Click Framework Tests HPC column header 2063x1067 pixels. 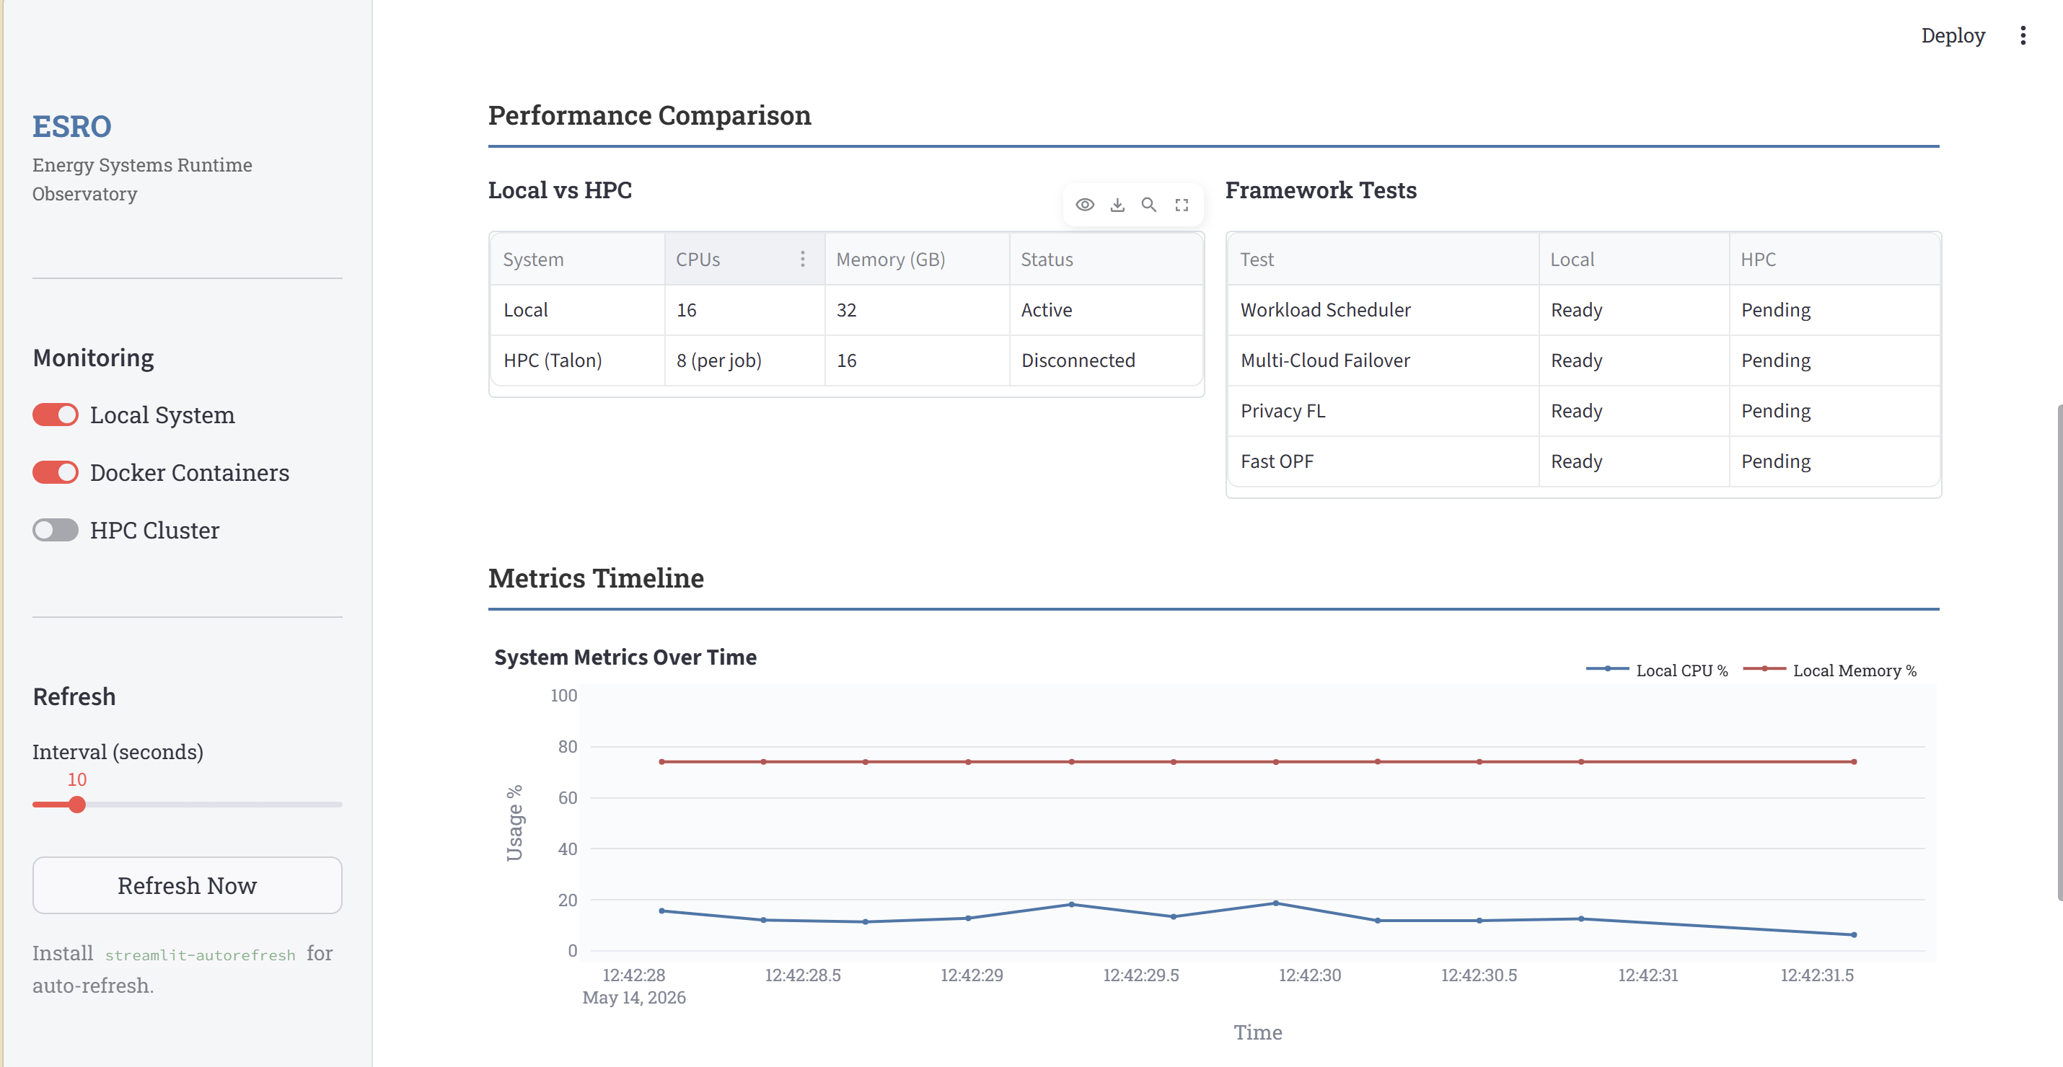tap(1834, 260)
